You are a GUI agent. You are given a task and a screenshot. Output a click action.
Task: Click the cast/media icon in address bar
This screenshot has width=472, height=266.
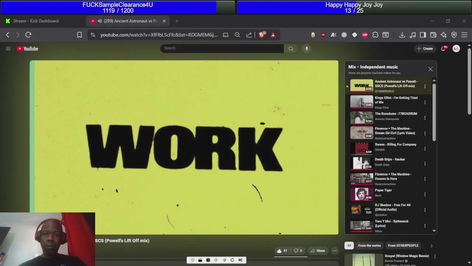[x=226, y=35]
